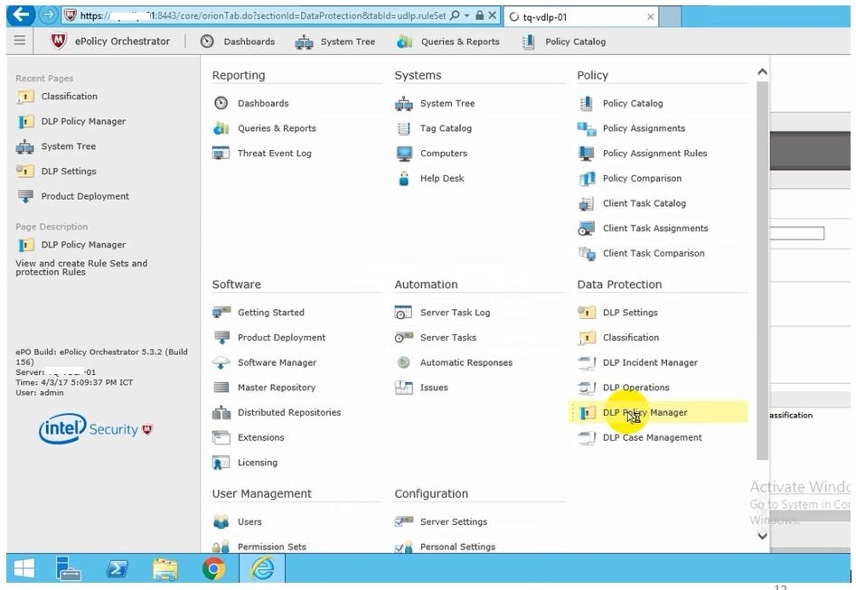Open Threat Event Log icon
856x590 pixels.
[x=221, y=154]
